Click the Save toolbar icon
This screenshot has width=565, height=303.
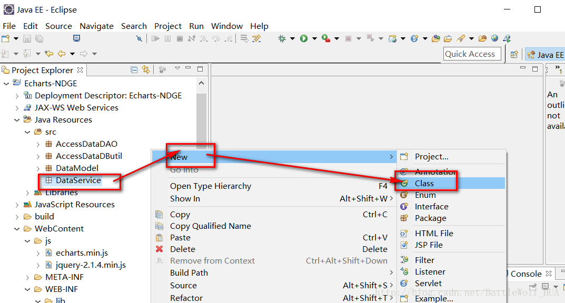pos(27,38)
